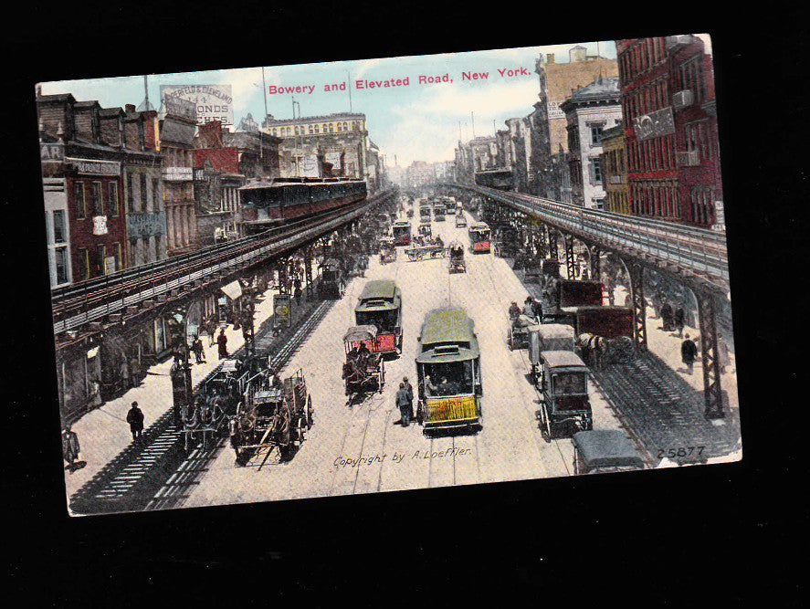The width and height of the screenshot is (810, 609).
Task: Select the dark automobile at the bottom right
Action: tap(606, 451)
